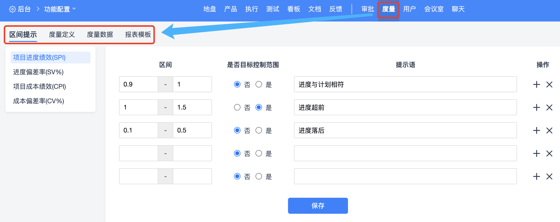Select 是 for the 进度与计划相符 row
Screen dimensions: 560x222
click(x=259, y=84)
